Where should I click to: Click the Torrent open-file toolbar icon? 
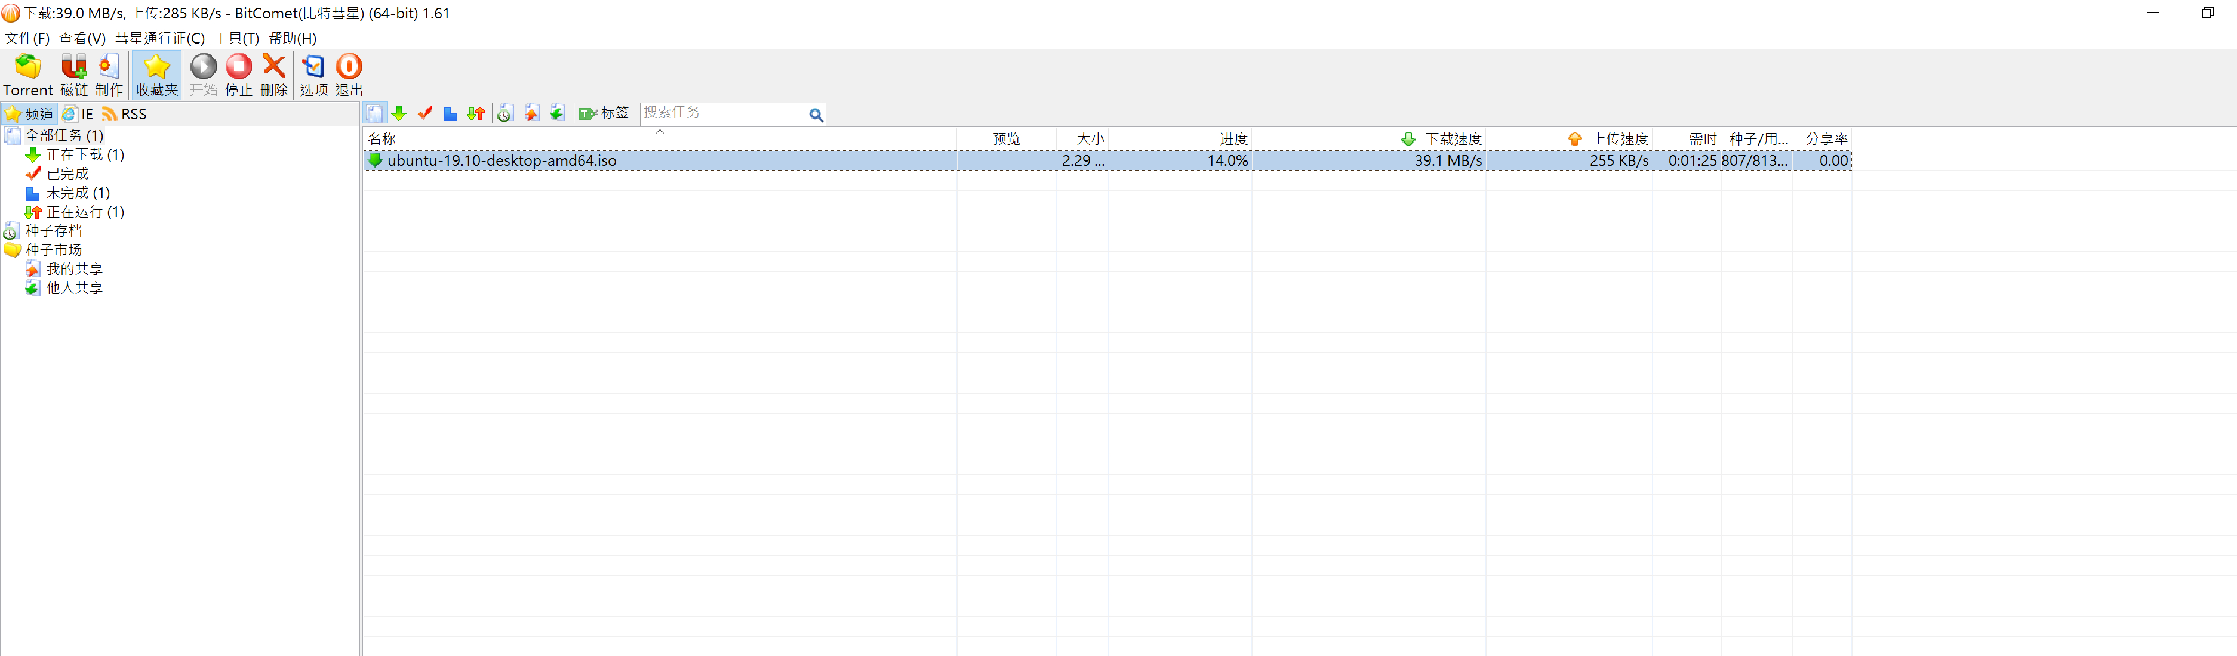tap(28, 67)
